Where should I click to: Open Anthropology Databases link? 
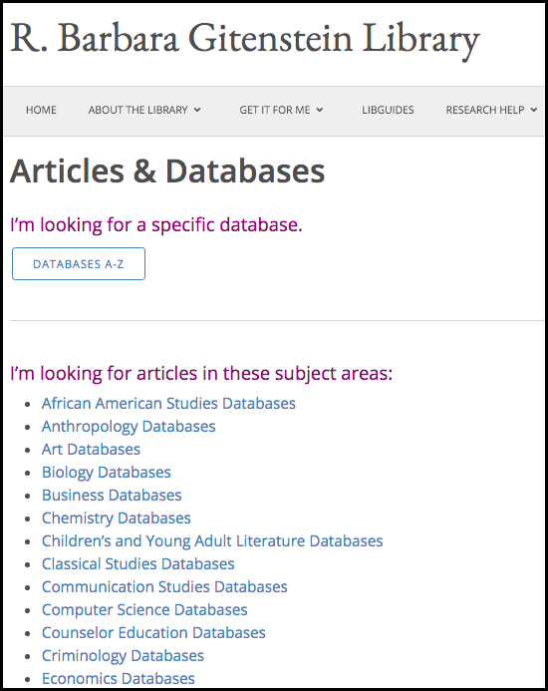[x=129, y=427]
